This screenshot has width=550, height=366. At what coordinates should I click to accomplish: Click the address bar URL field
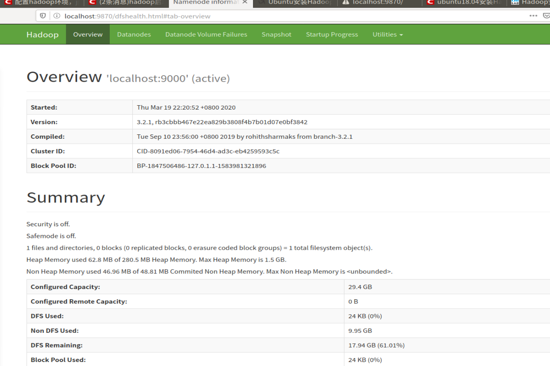coord(292,16)
